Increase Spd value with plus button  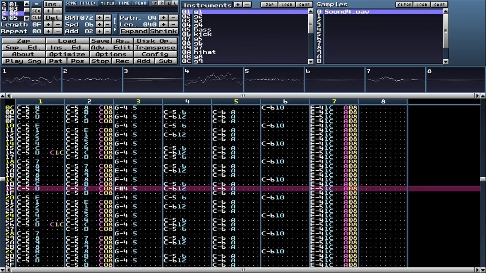(x=99, y=25)
